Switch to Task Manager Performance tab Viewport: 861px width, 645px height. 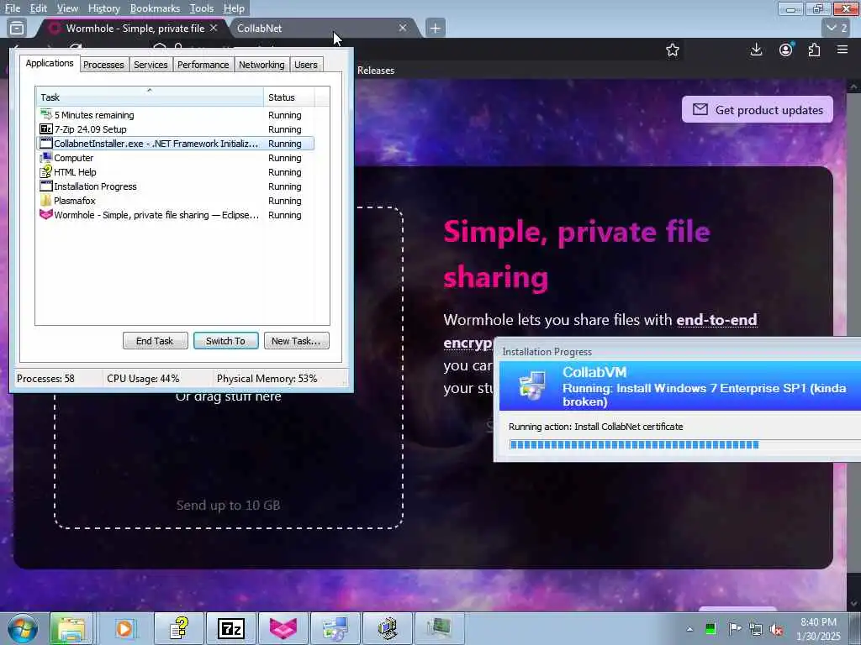[x=203, y=65]
